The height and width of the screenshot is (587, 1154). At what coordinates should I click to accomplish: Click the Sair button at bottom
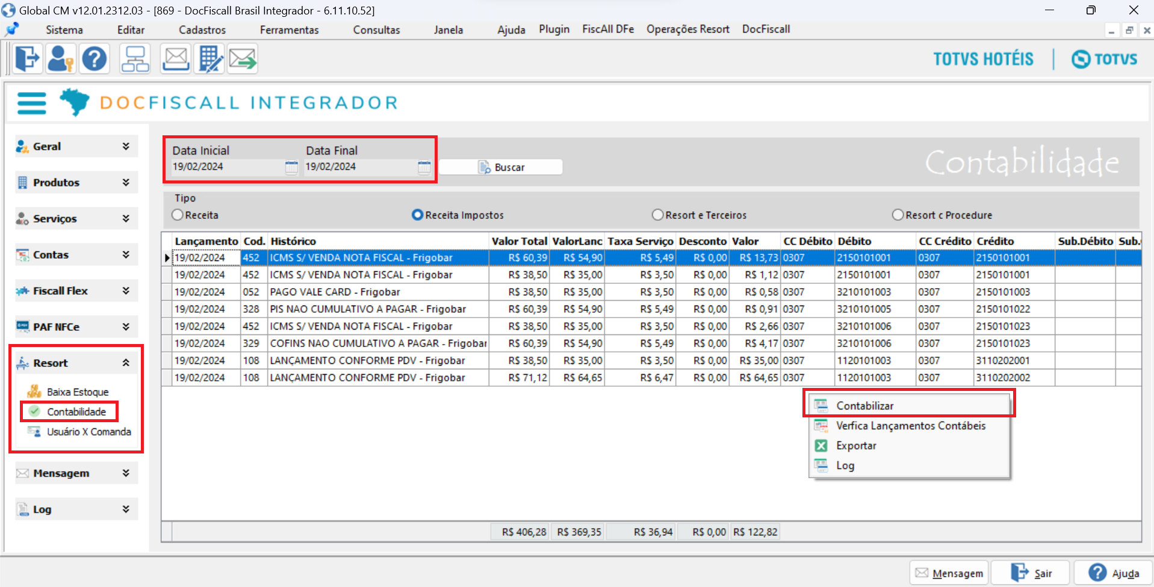click(1031, 573)
